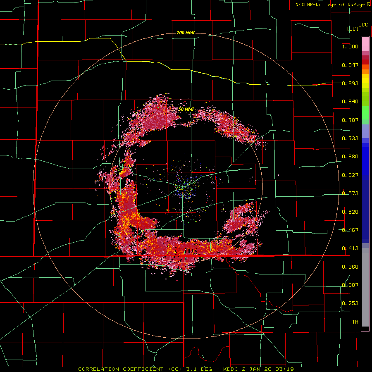Click the 0.307 scale value

tap(350, 285)
